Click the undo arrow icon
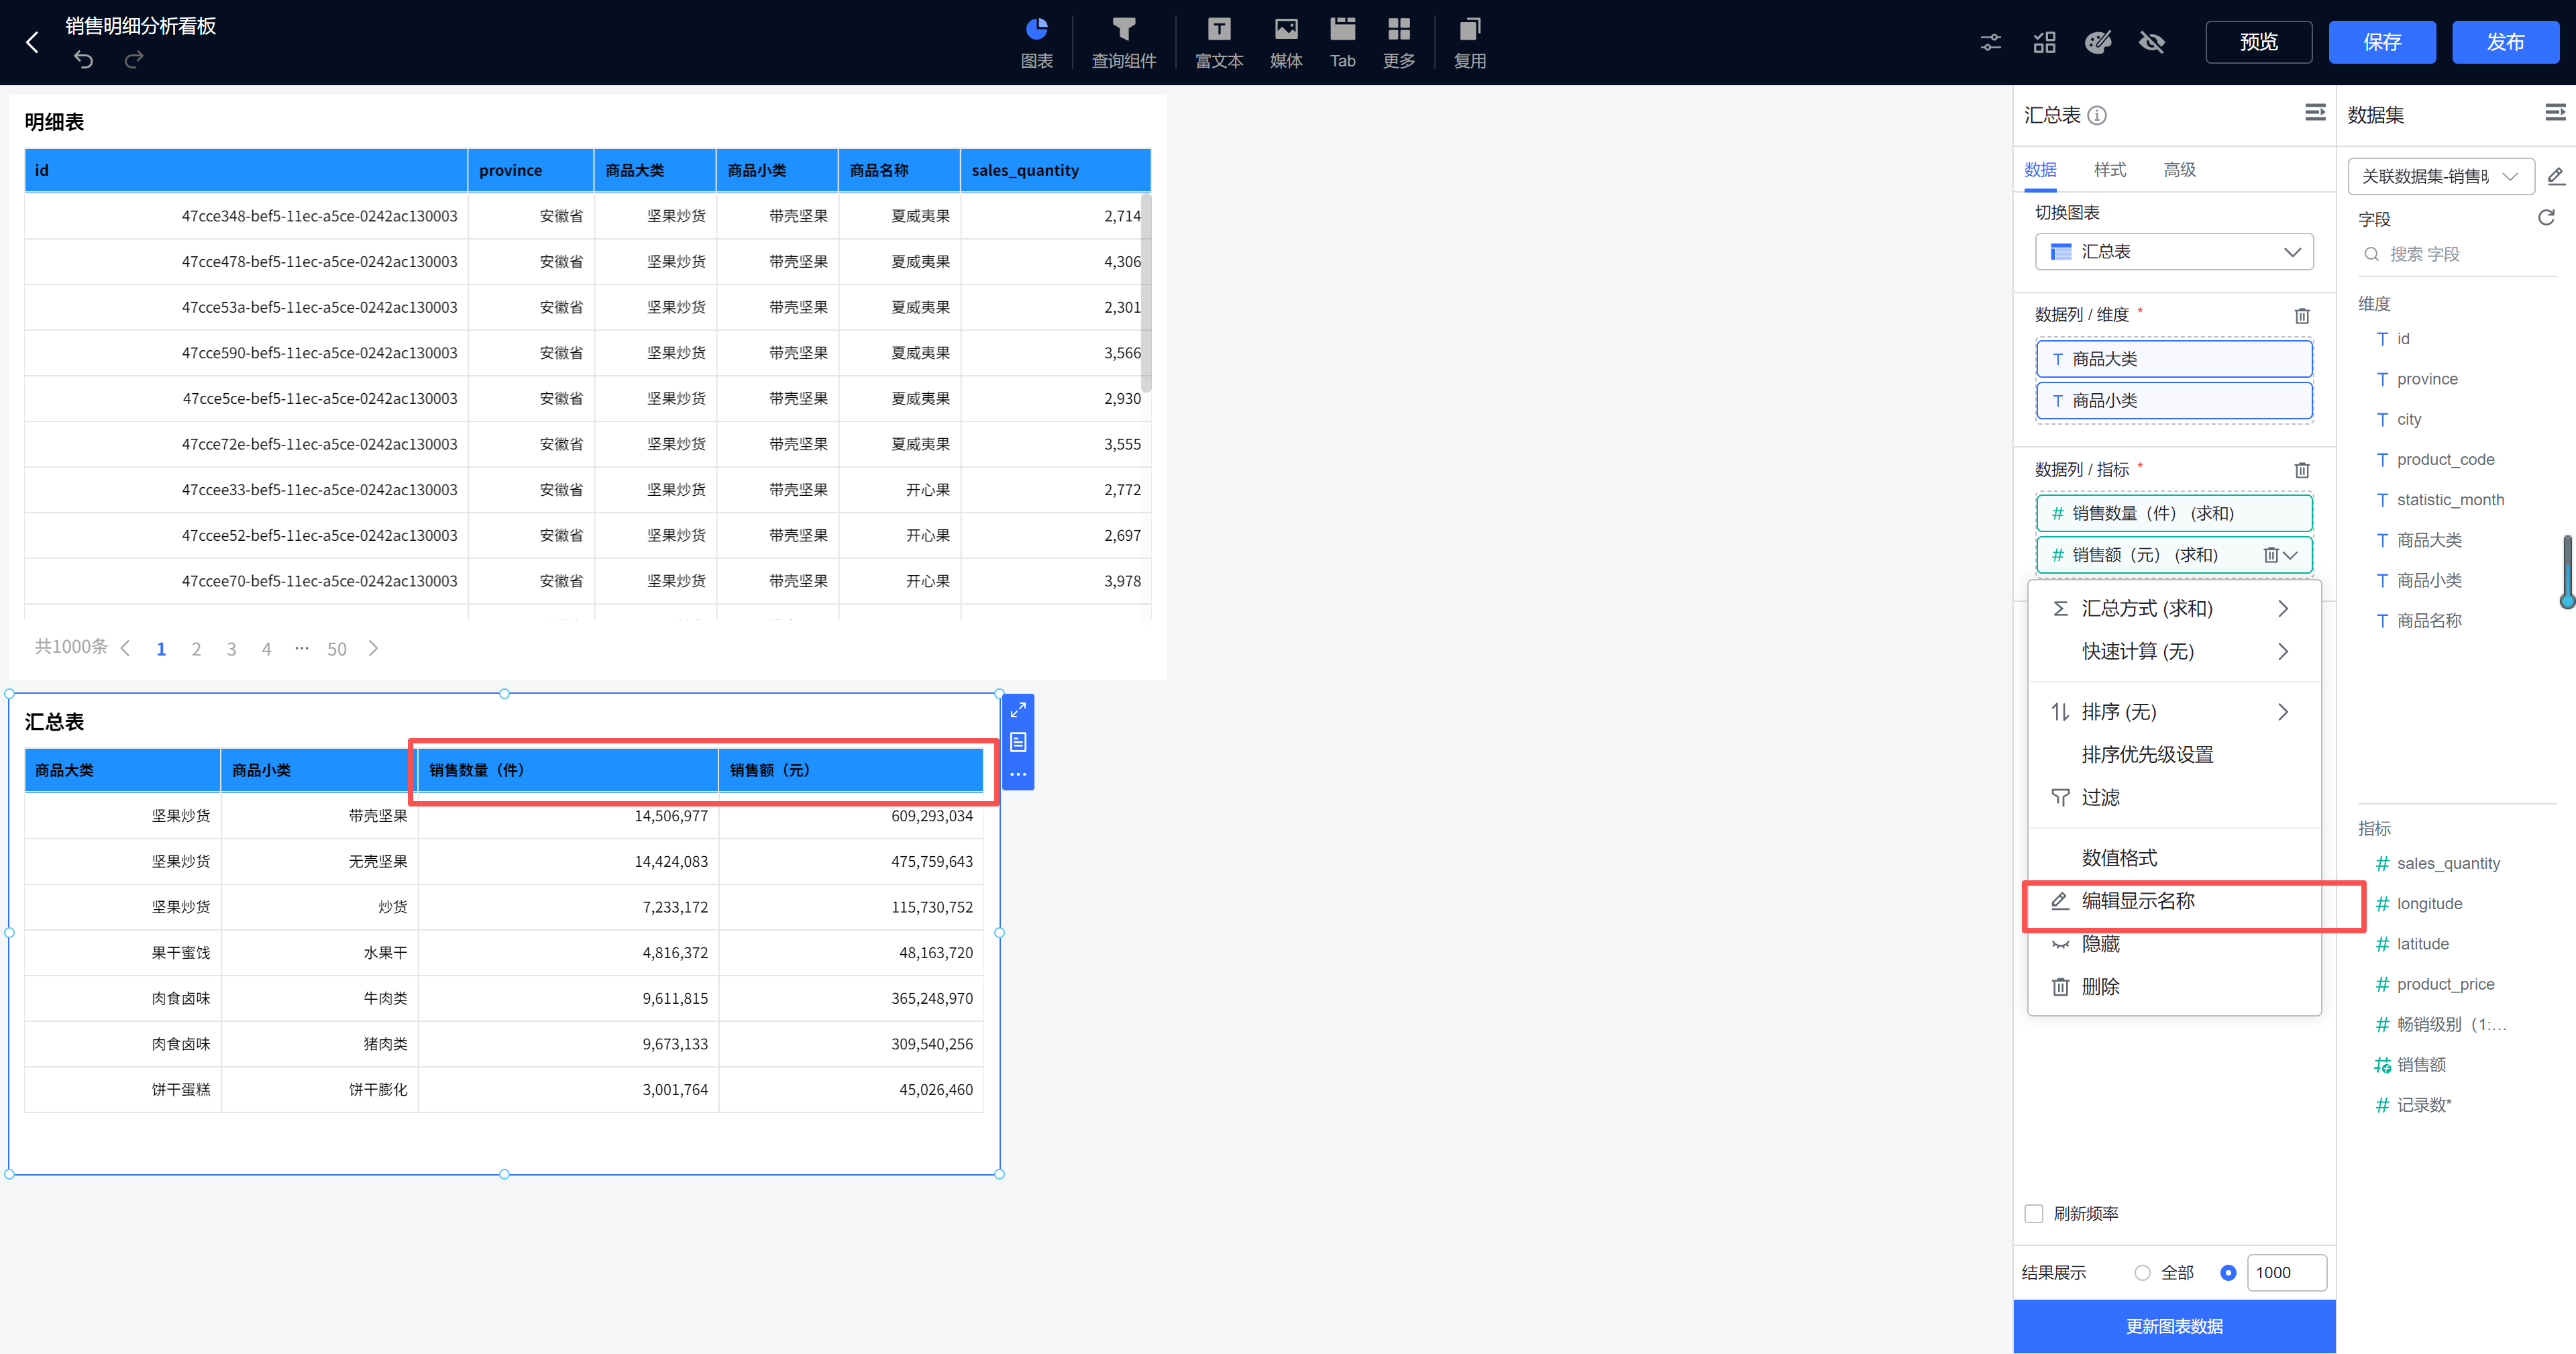Screen dimensions: 2576x1354 pos(84,60)
